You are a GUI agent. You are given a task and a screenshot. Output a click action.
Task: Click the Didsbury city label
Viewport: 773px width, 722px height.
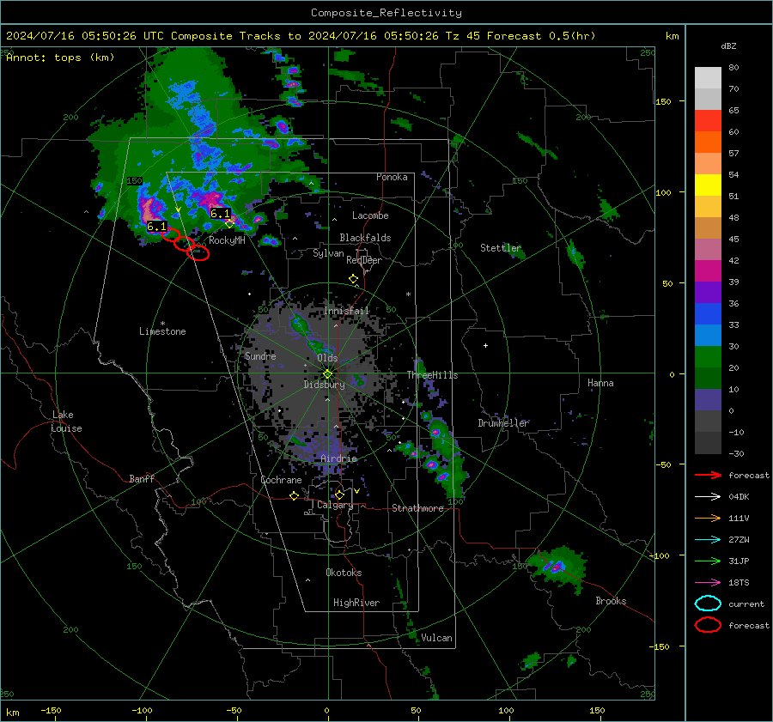pyautogui.click(x=325, y=385)
